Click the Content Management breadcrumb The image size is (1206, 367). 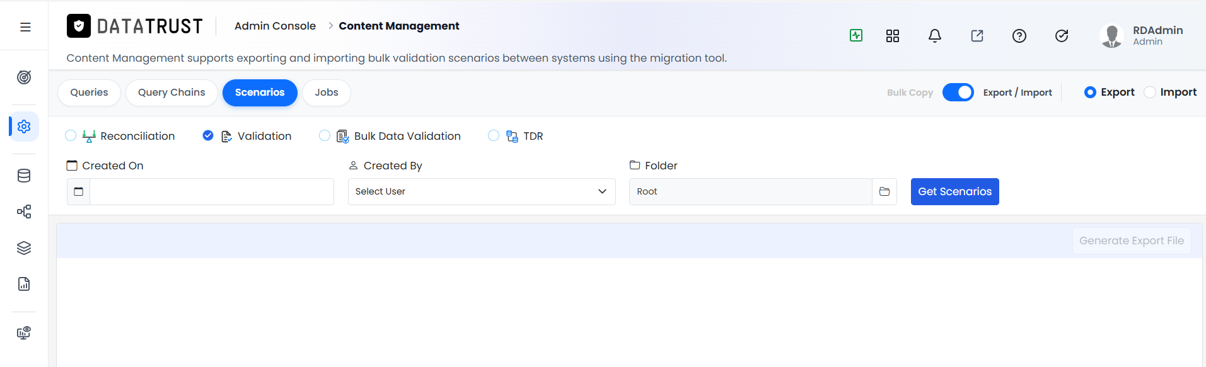click(x=399, y=26)
